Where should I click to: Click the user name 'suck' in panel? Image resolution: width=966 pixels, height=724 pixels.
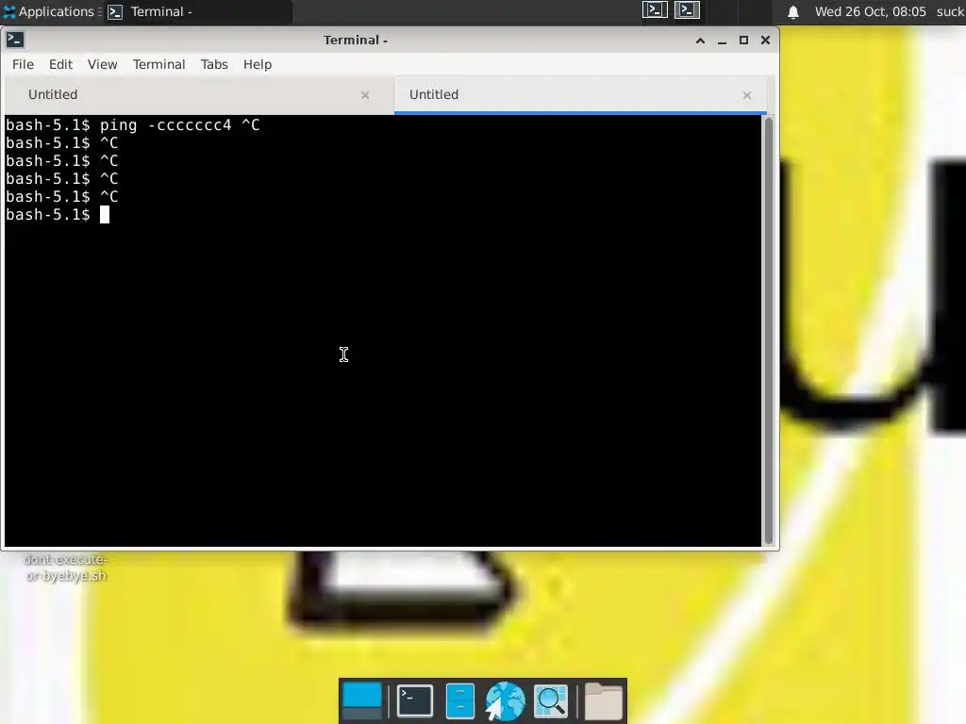pyautogui.click(x=951, y=11)
